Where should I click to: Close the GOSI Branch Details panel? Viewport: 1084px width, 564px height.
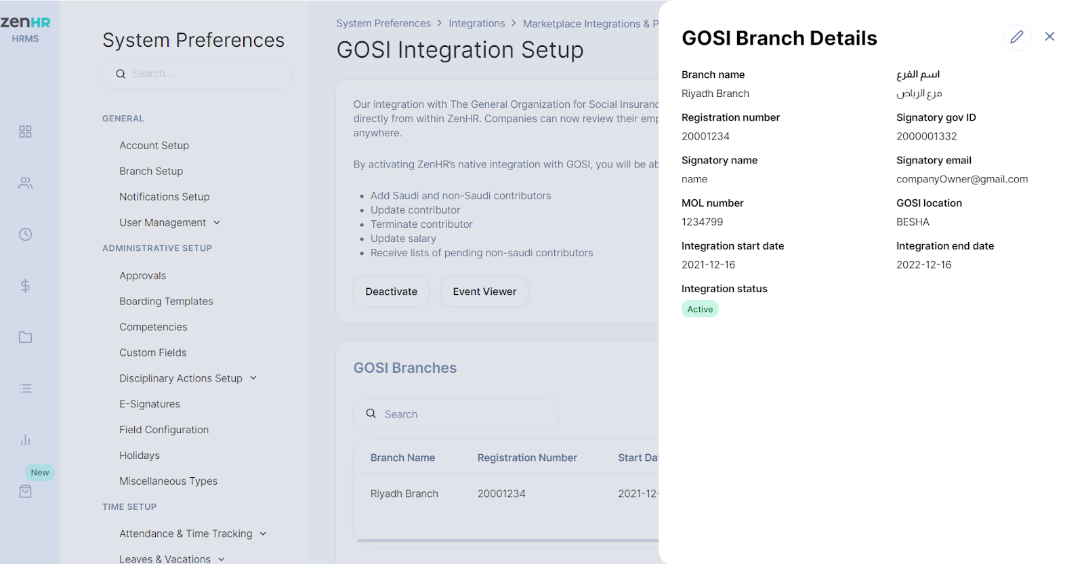(1049, 37)
